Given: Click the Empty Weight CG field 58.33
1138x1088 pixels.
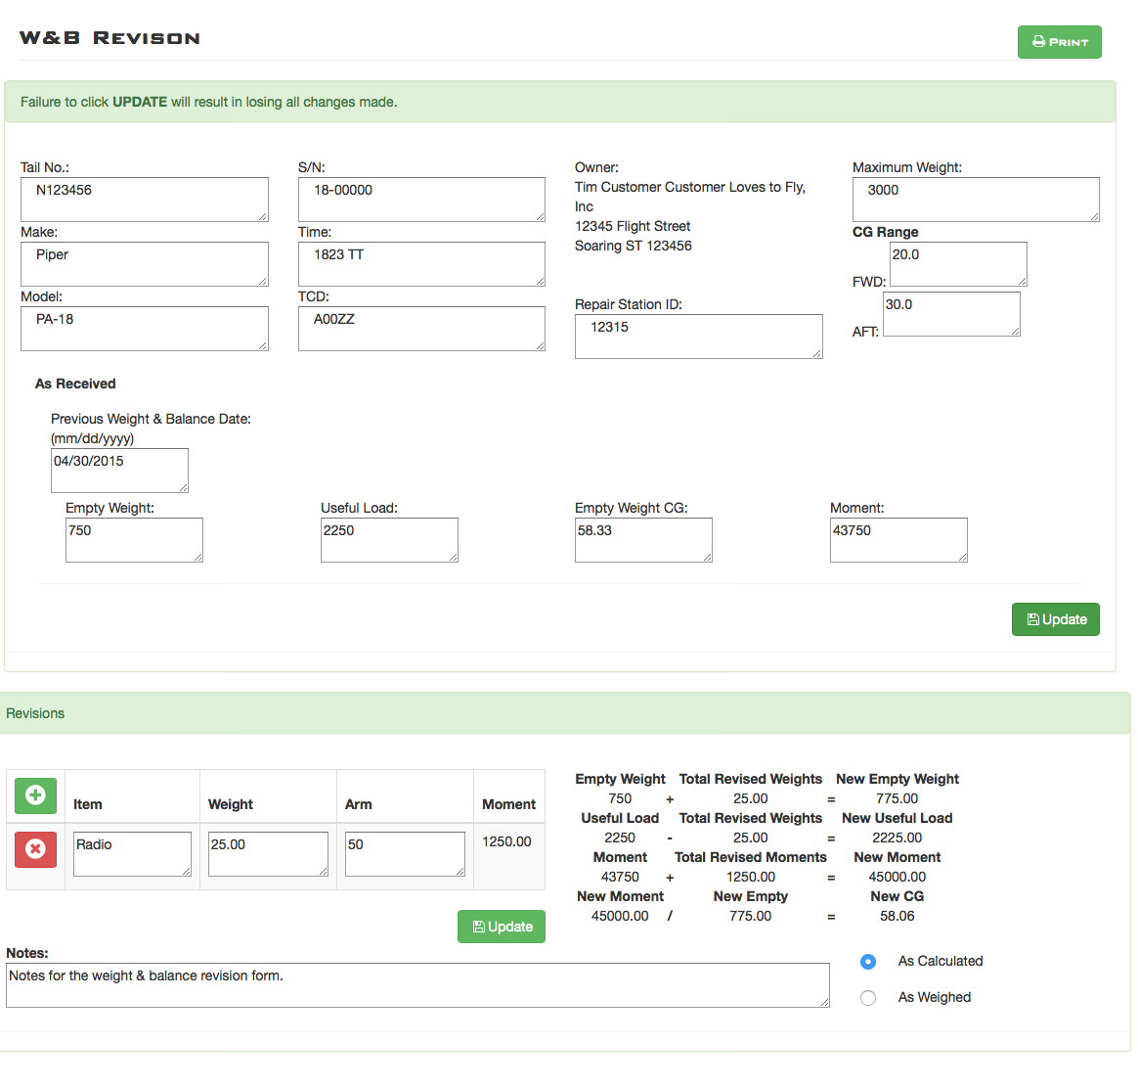Looking at the screenshot, I should [x=643, y=540].
